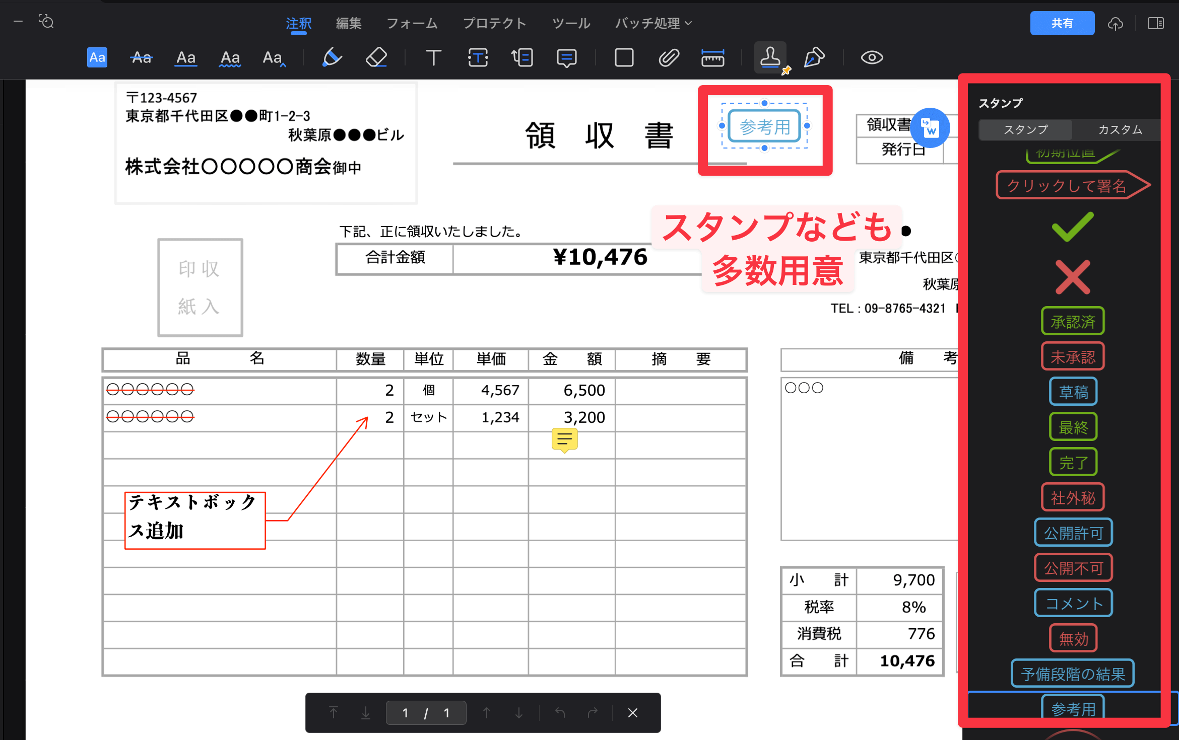Click the page number input field
This screenshot has height=740, width=1179.
tap(426, 712)
